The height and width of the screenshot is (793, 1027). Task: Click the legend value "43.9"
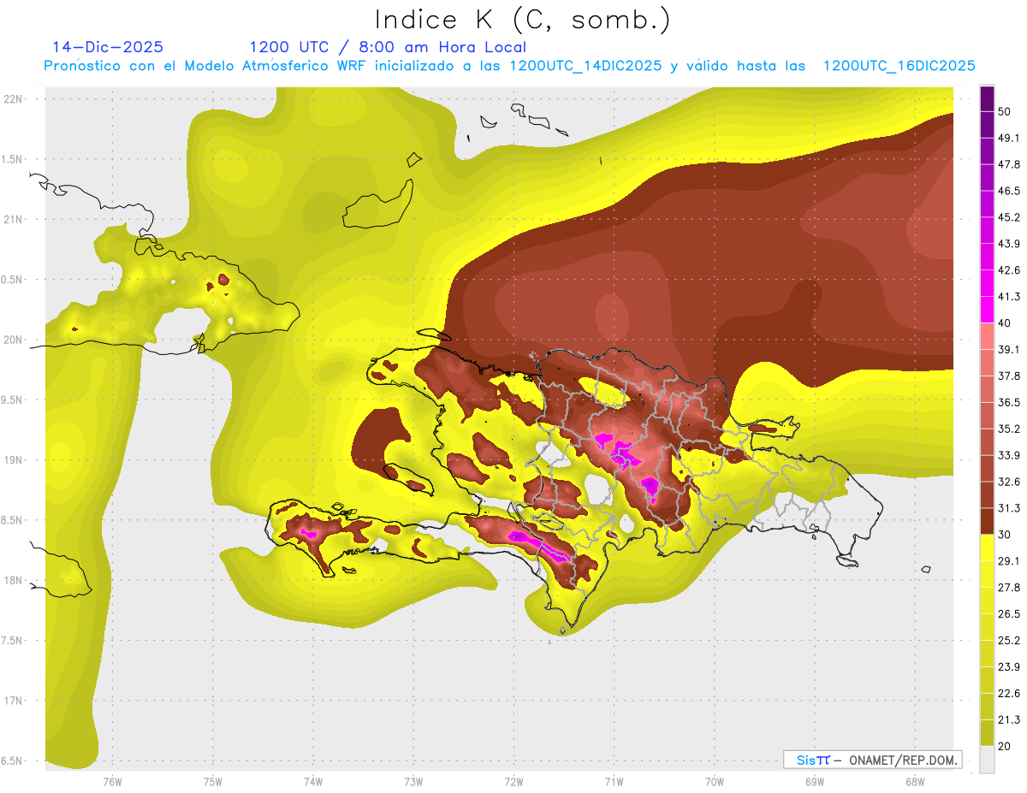1009,244
